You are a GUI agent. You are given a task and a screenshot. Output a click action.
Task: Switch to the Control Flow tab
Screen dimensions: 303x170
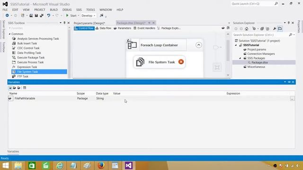[x=84, y=28]
